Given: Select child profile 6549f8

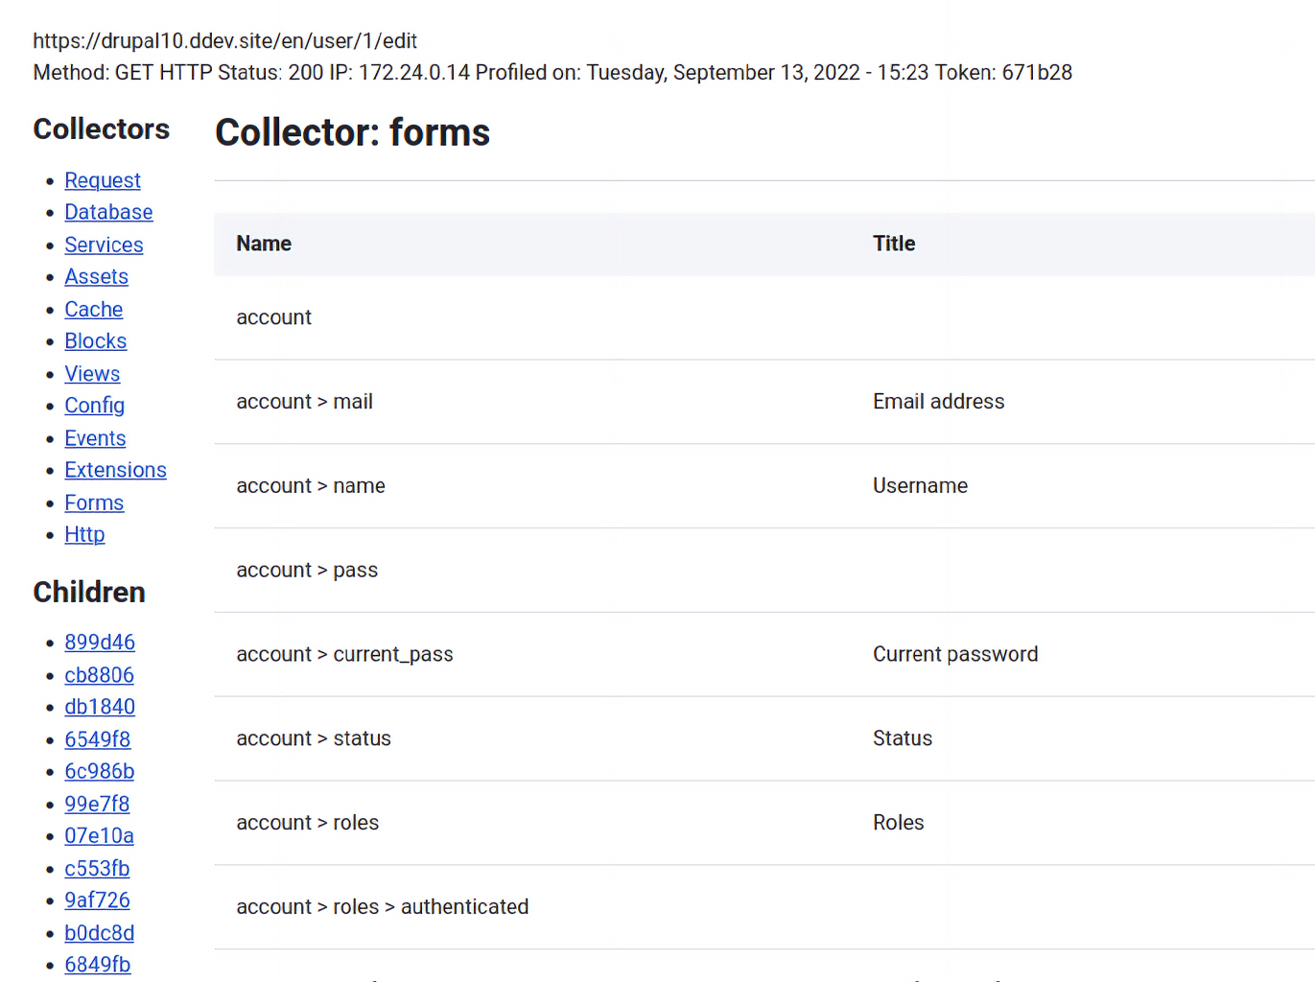Looking at the screenshot, I should [x=97, y=739].
